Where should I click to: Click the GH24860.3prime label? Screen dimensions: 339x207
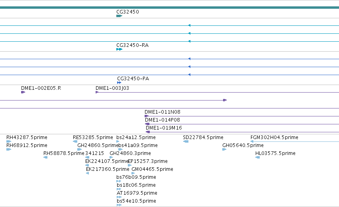tap(130, 153)
